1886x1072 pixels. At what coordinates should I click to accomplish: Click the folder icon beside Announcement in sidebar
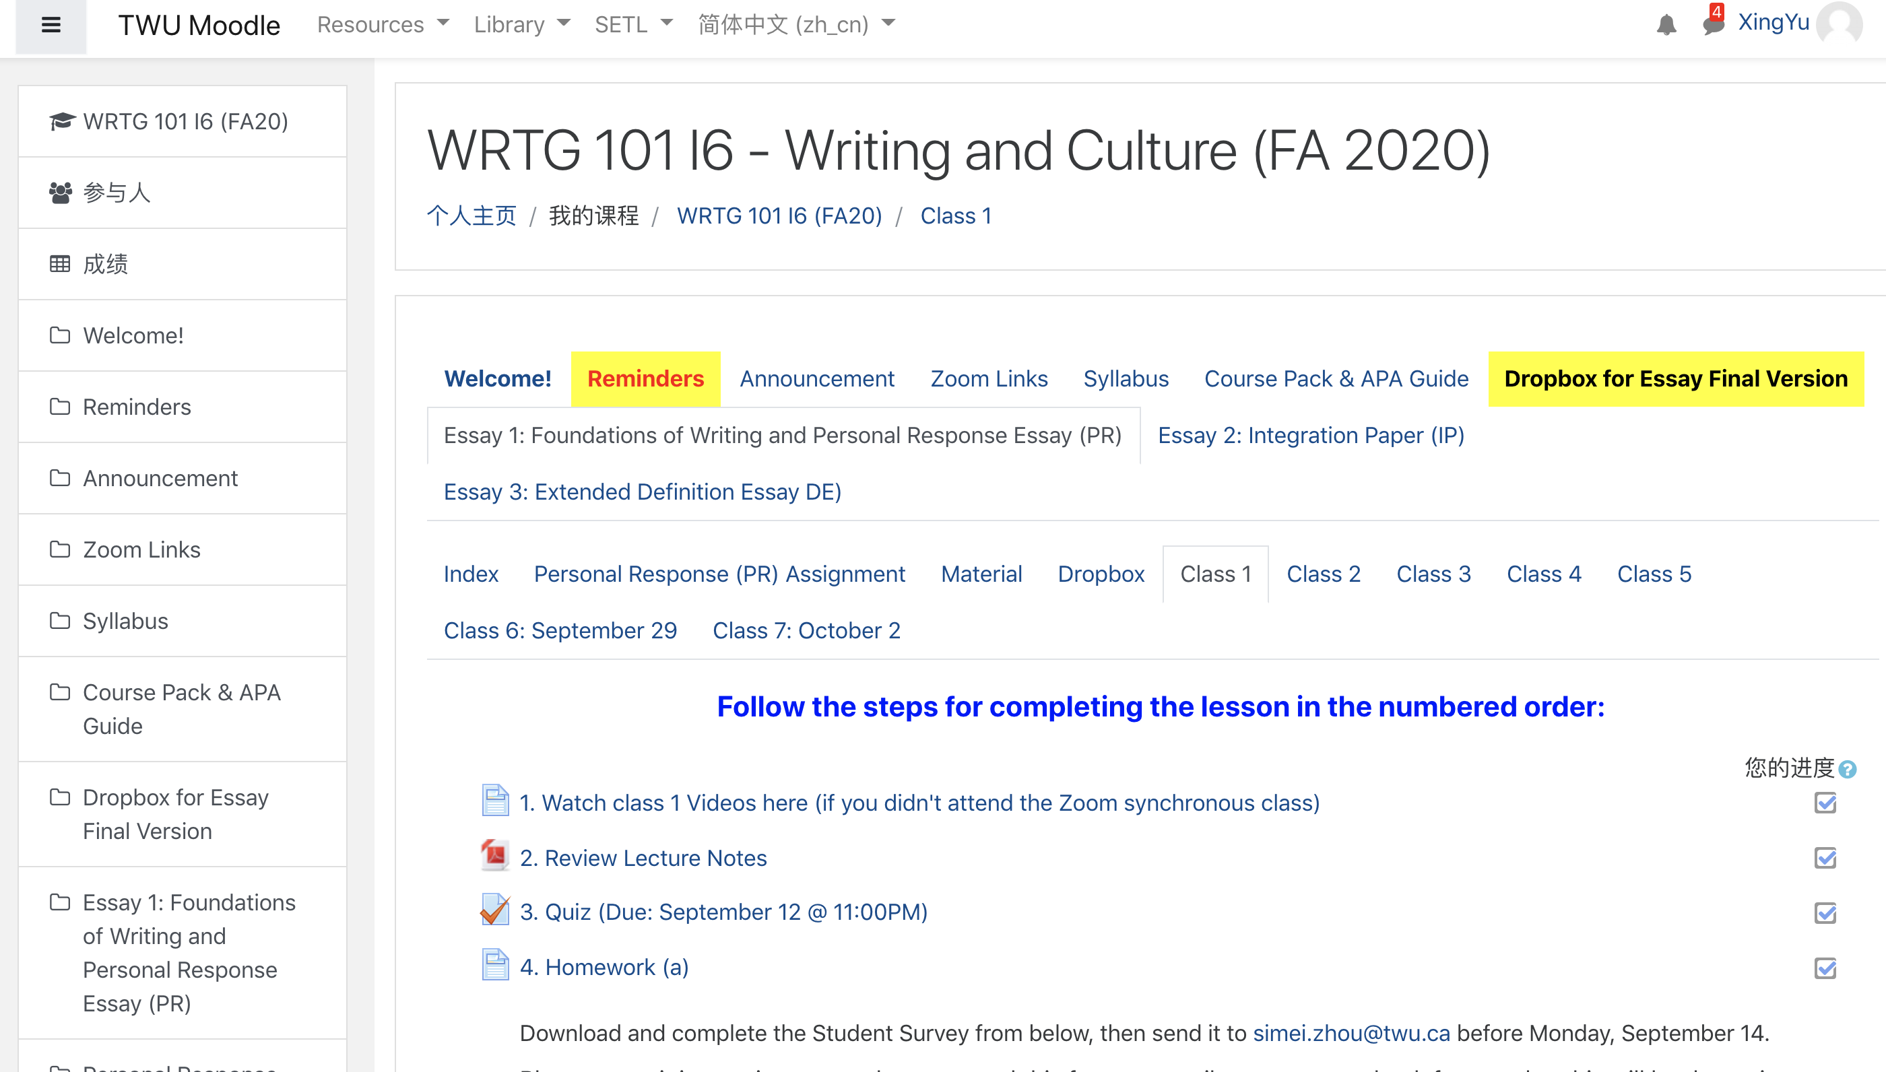coord(60,478)
